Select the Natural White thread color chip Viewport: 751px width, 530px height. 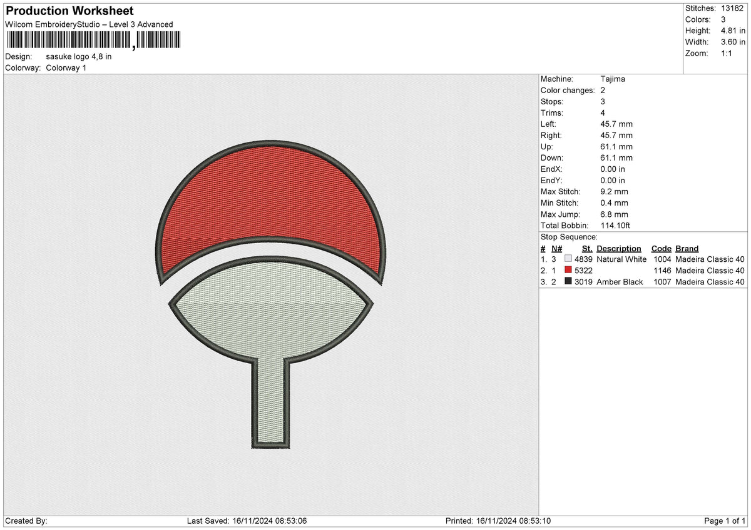[568, 259]
